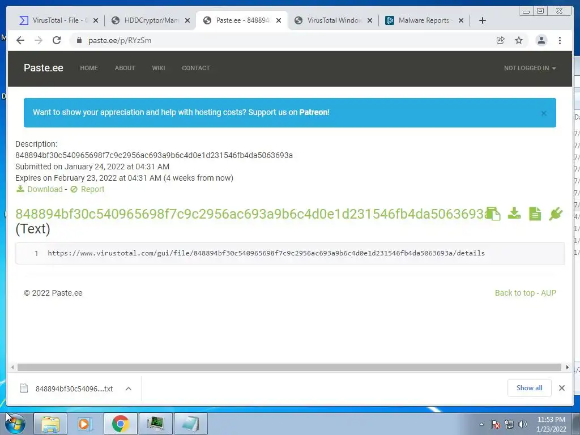Dismiss the Patreon banner with its X
This screenshot has width=580, height=435.
point(544,113)
